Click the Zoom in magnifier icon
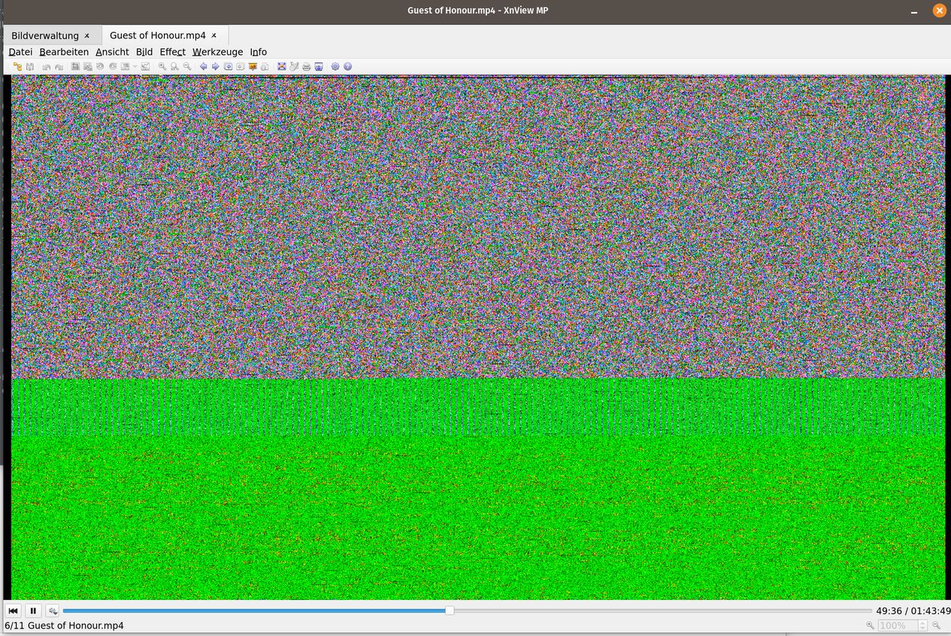This screenshot has width=951, height=636. tap(162, 66)
